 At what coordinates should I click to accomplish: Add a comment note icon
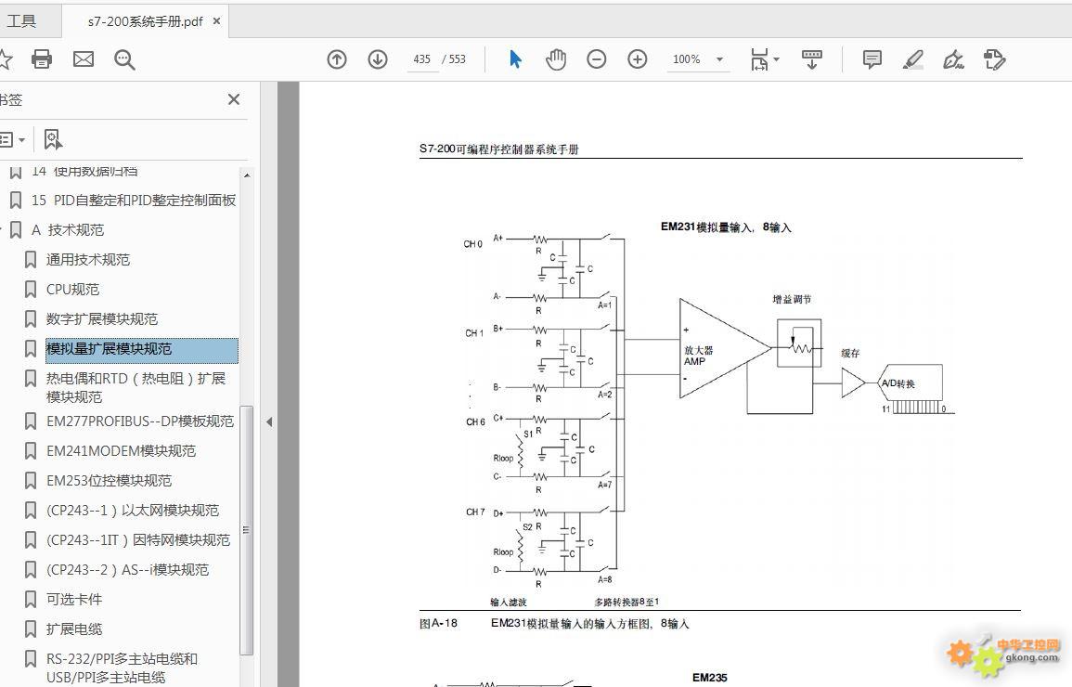point(872,59)
